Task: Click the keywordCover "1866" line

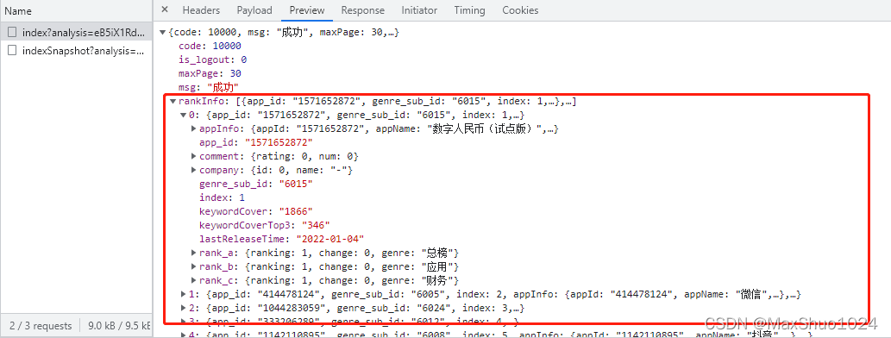Action: (x=255, y=211)
